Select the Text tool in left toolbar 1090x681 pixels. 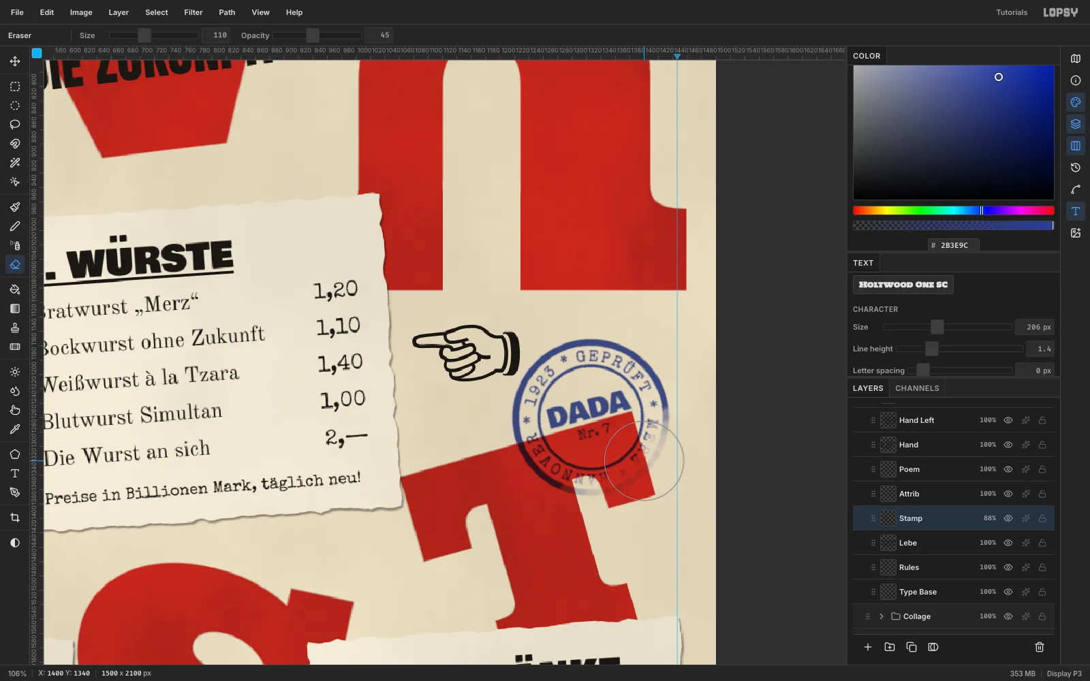pos(15,473)
